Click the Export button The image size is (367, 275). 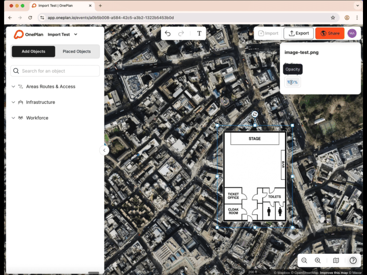click(x=299, y=33)
